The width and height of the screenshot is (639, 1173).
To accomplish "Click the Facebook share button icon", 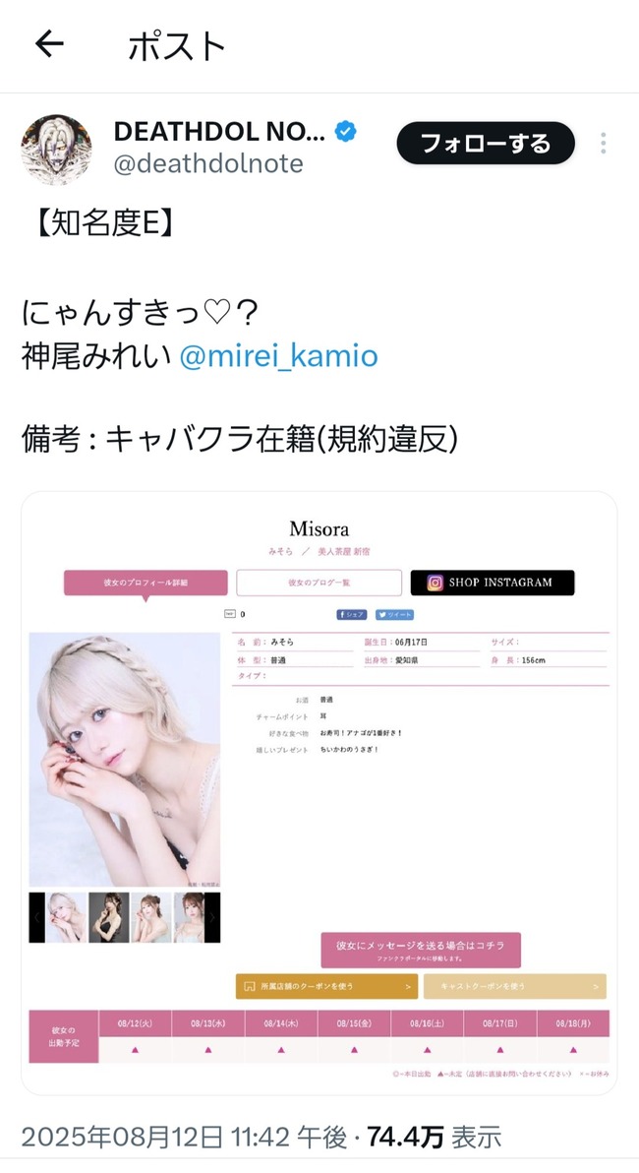I will point(351,614).
